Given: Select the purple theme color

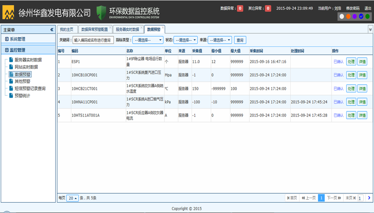Looking at the screenshot, I should coord(354,16).
